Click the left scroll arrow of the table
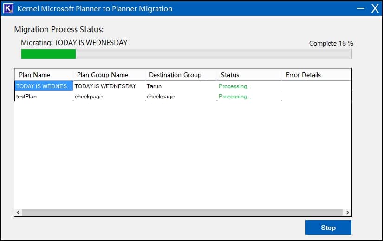 coord(18,212)
